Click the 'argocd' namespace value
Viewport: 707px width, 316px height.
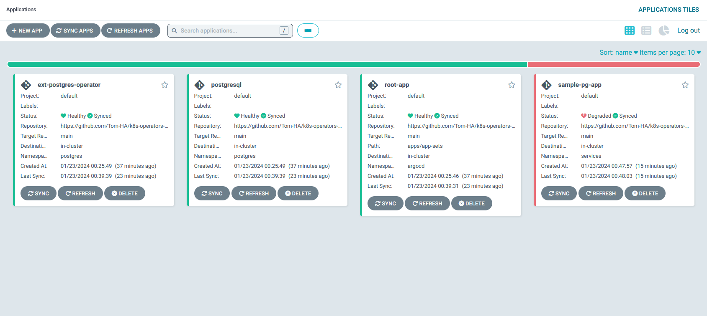tap(416, 166)
